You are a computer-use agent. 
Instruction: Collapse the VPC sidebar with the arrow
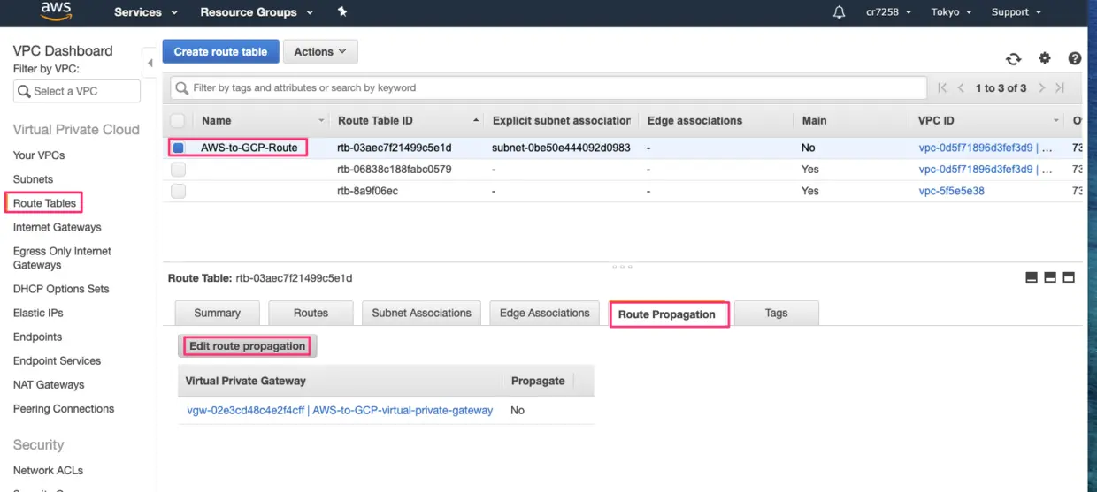(x=150, y=63)
